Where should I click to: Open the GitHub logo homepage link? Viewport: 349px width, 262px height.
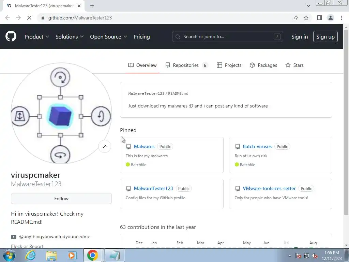11,36
